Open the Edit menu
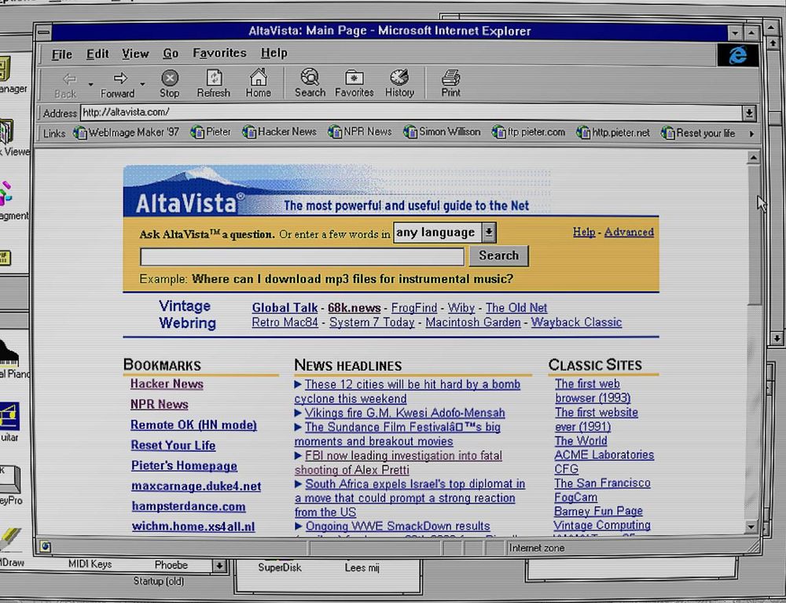This screenshot has width=786, height=603. [x=97, y=53]
